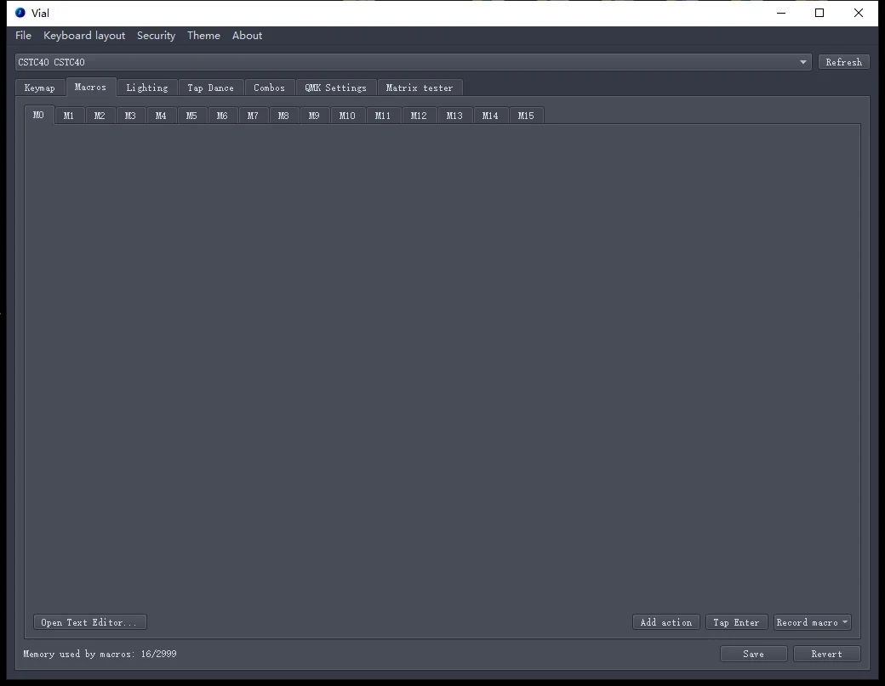
Task: Select the M5 macro tab
Action: point(191,116)
